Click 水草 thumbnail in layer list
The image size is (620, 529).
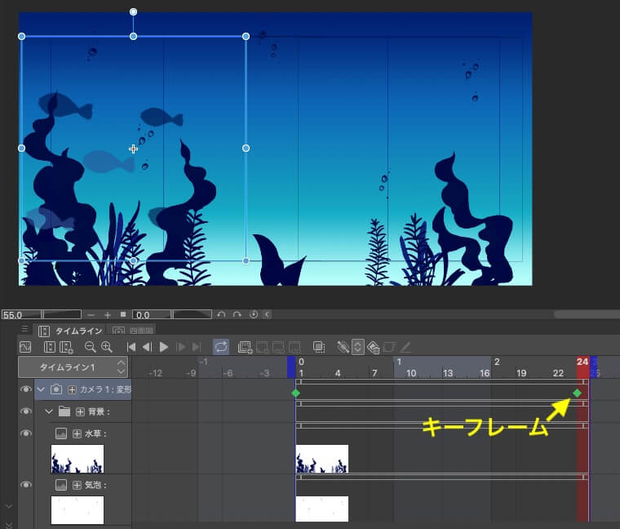[x=77, y=459]
